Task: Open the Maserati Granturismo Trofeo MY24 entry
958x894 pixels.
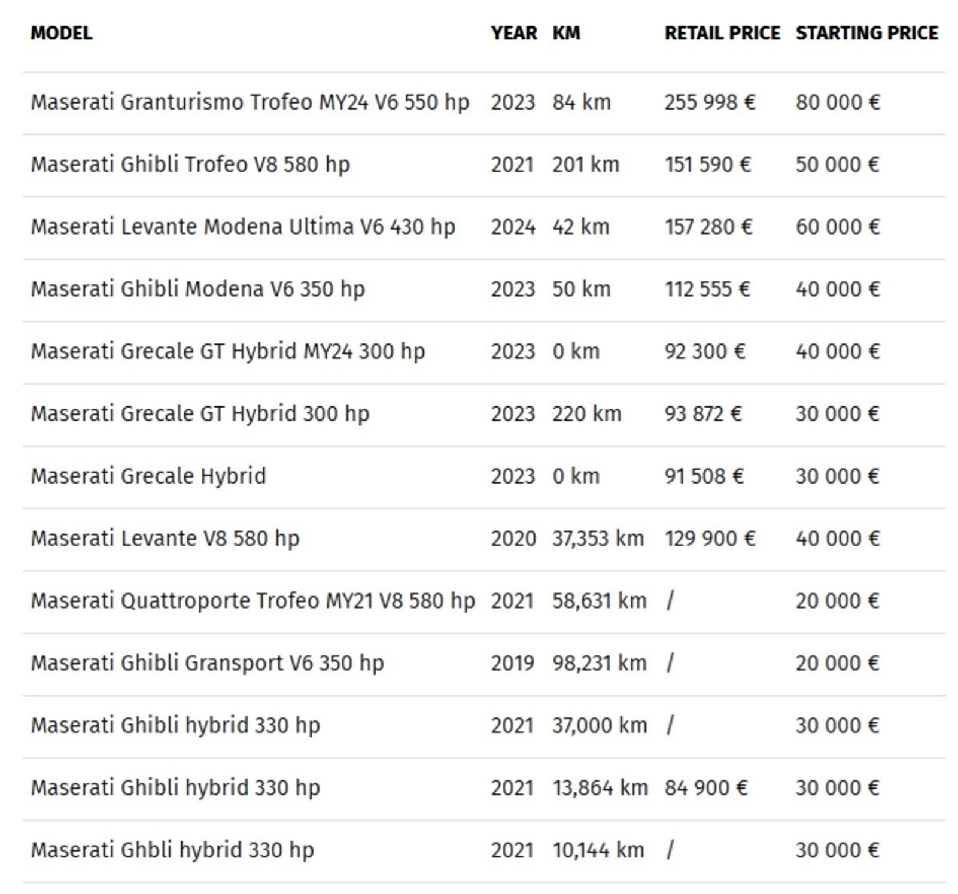Action: (250, 102)
